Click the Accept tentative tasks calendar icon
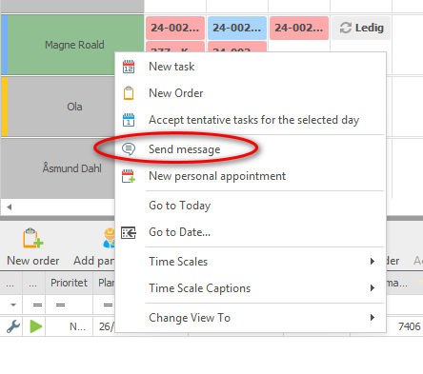423x374 pixels. coord(129,120)
